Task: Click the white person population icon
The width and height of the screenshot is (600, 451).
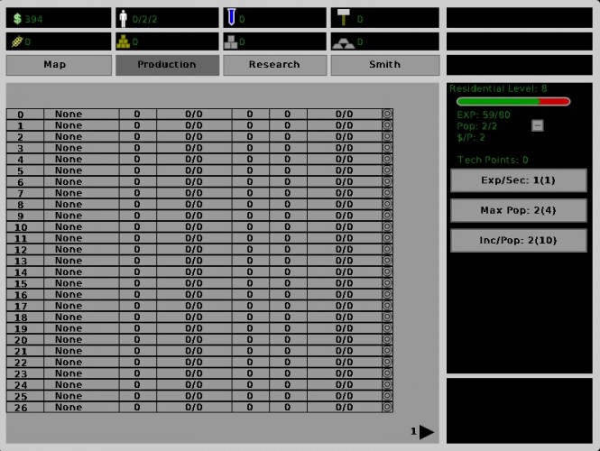Action: pos(123,18)
